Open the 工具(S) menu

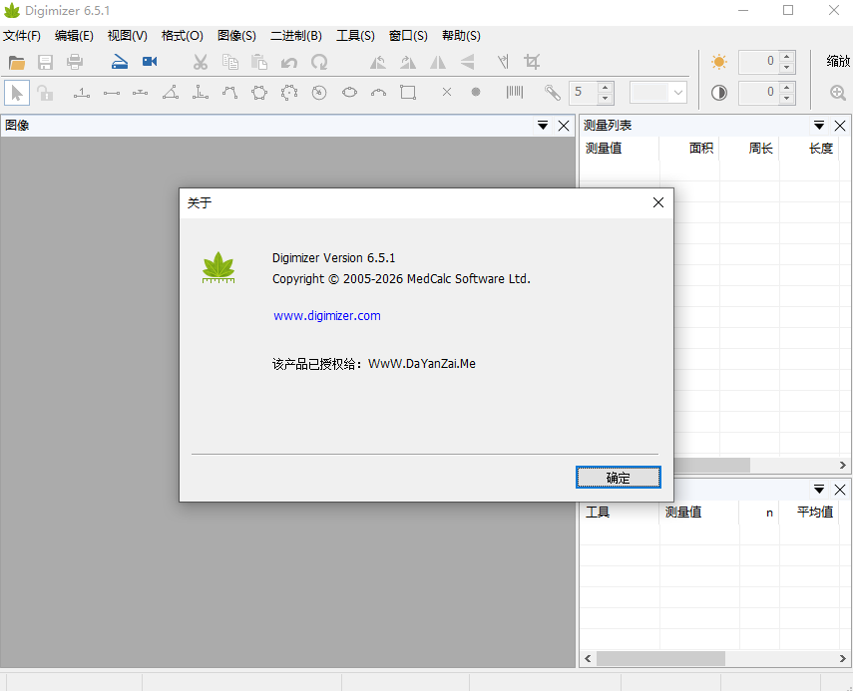tap(355, 36)
